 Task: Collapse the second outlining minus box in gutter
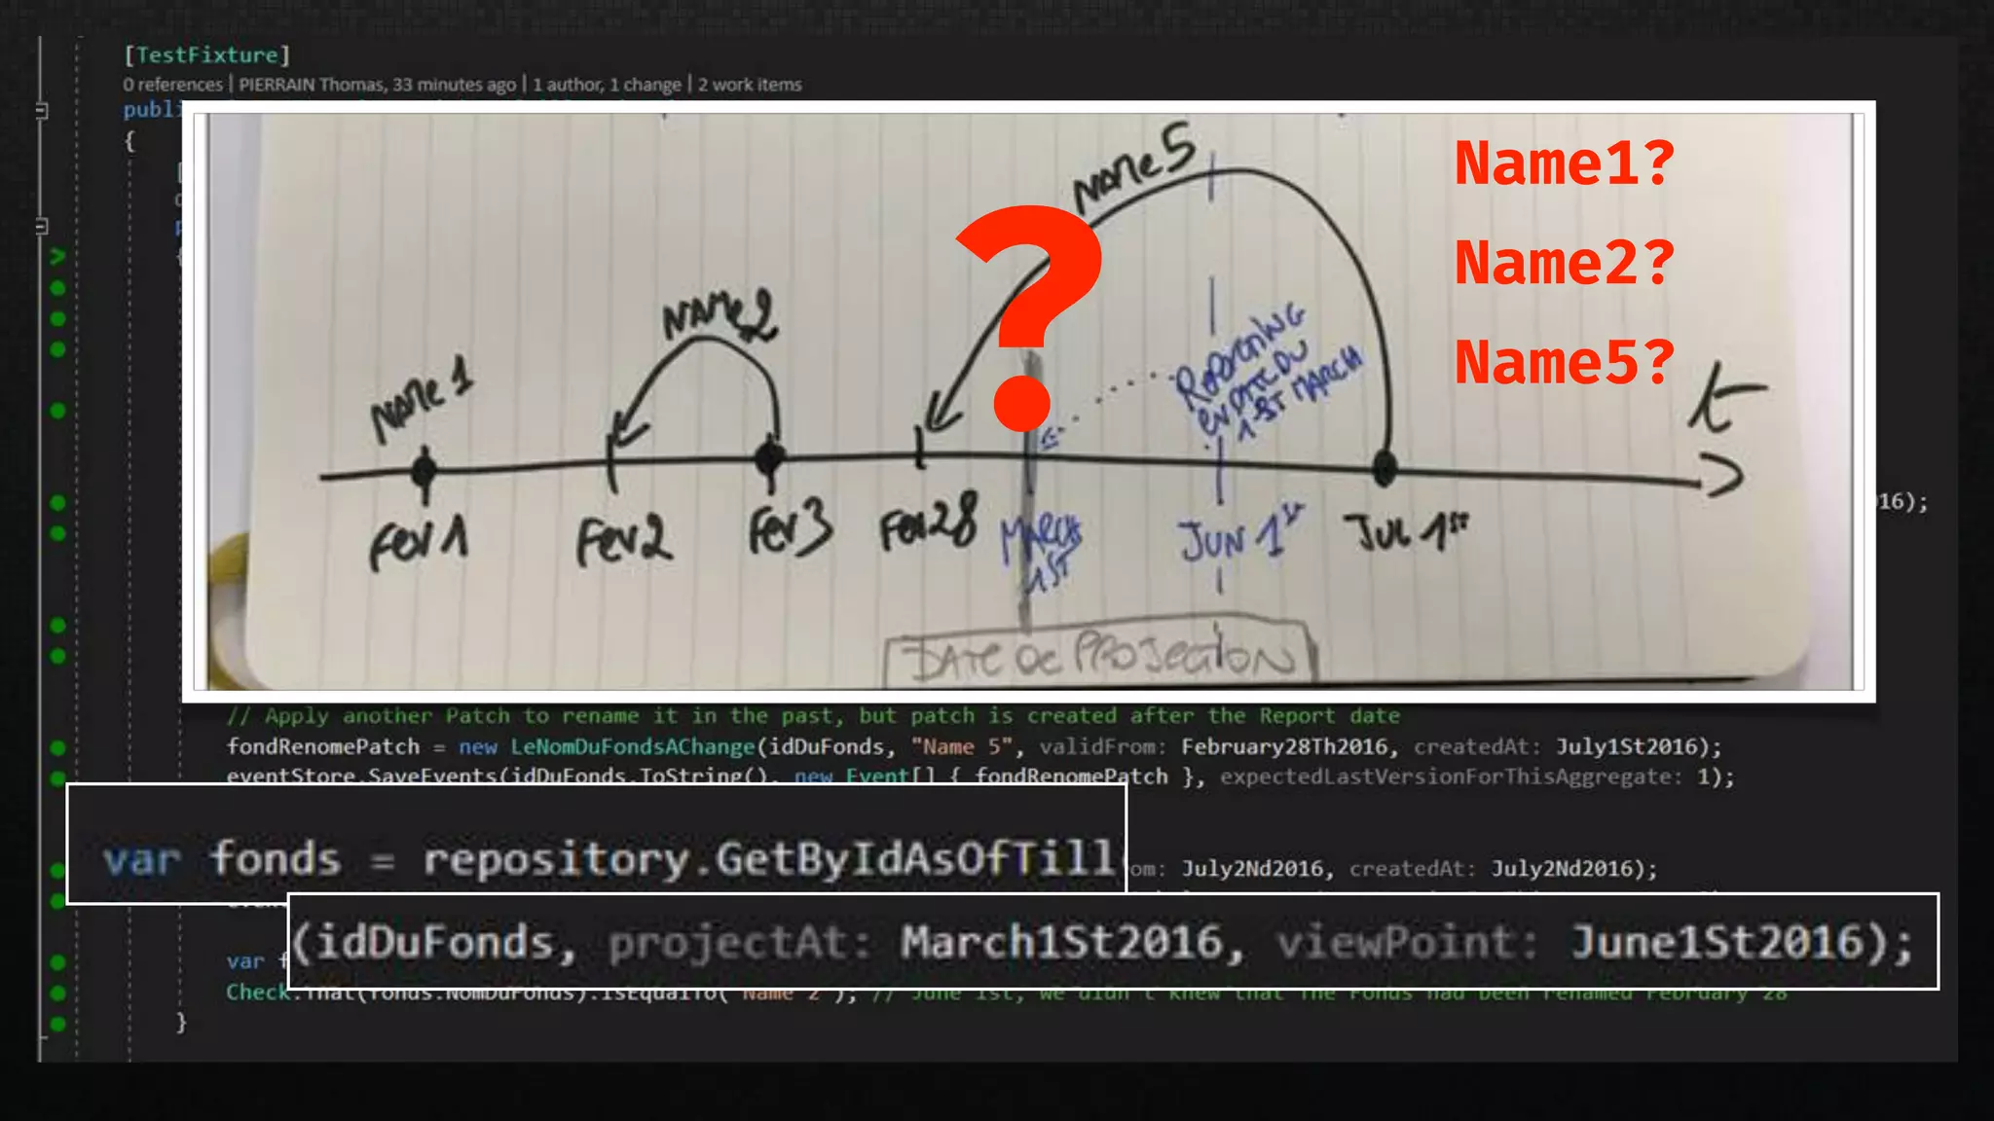click(x=42, y=227)
